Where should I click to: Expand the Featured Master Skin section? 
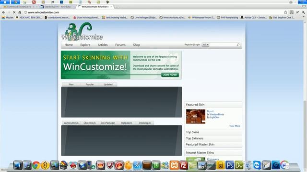[x=213, y=144]
